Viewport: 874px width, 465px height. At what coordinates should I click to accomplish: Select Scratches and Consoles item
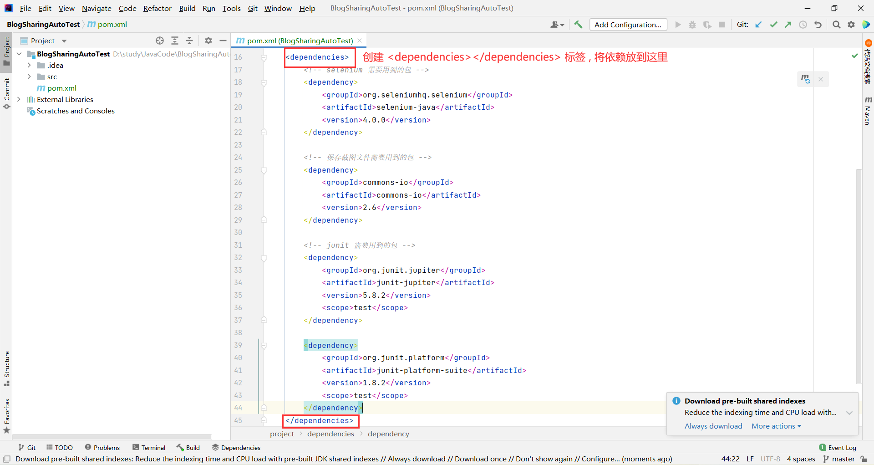71,111
